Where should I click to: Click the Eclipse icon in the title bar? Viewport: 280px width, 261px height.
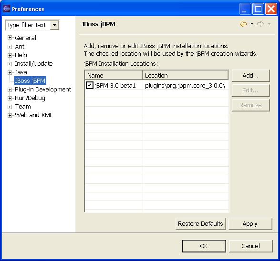7,9
